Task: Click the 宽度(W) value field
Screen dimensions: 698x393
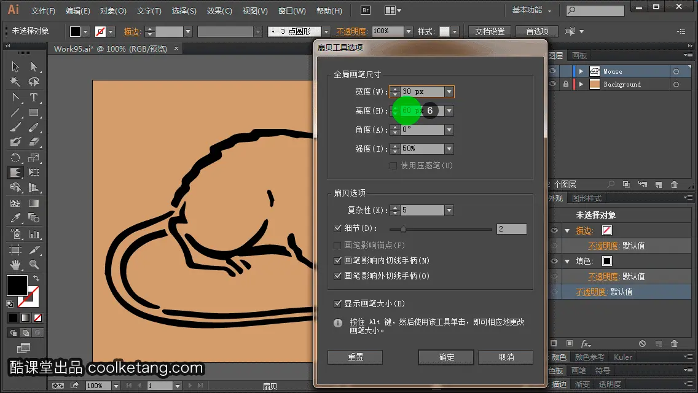Action: (422, 91)
